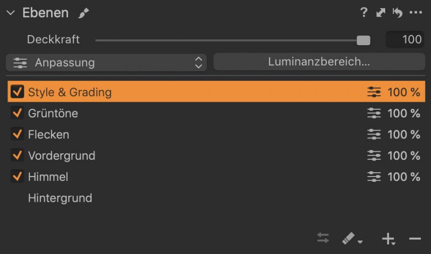Disable the Flecken layer checkbox

(17, 135)
